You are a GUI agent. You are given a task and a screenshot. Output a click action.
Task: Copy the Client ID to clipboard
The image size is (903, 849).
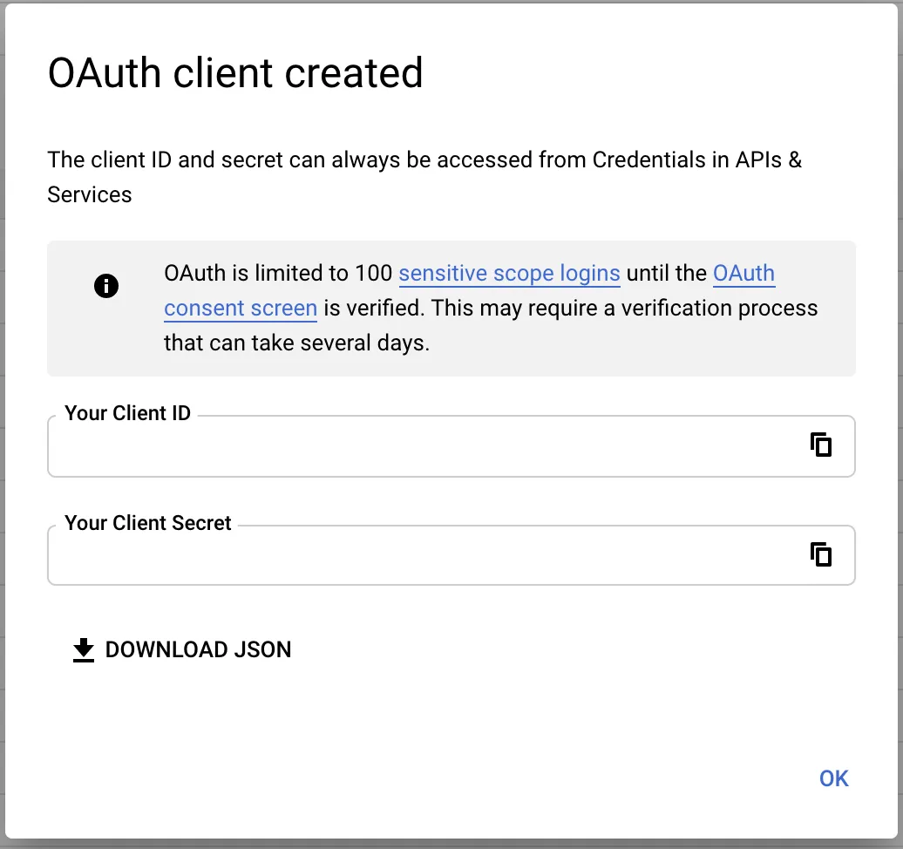coord(821,445)
